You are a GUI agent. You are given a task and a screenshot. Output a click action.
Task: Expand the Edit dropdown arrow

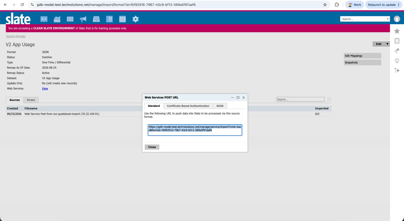click(x=387, y=44)
